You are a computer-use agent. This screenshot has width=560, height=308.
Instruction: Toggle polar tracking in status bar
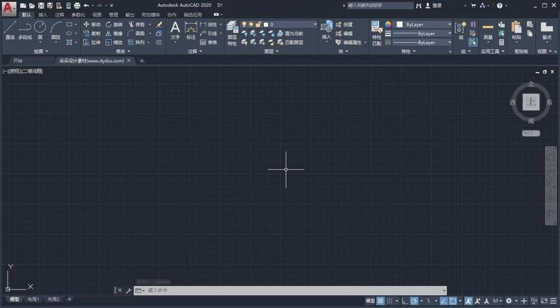[414, 301]
